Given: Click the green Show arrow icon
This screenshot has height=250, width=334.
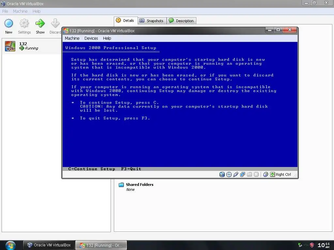Looking at the screenshot, I should click(40, 23).
